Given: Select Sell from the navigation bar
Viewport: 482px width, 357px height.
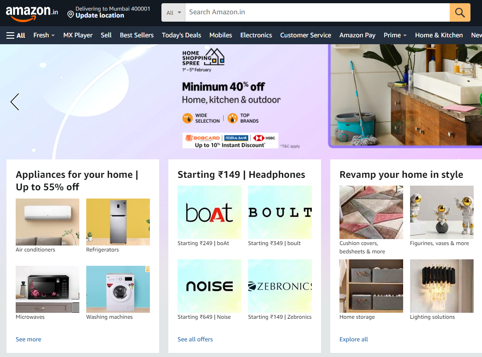Looking at the screenshot, I should click(x=106, y=35).
